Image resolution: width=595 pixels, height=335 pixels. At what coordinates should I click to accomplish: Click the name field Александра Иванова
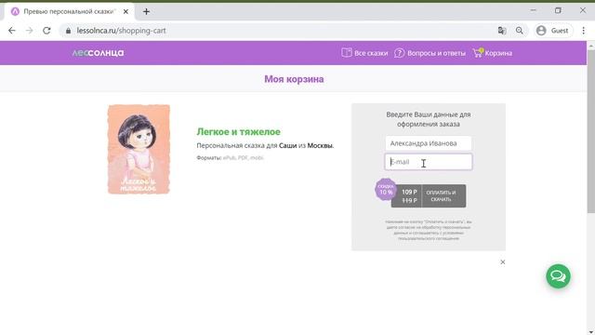(428, 143)
